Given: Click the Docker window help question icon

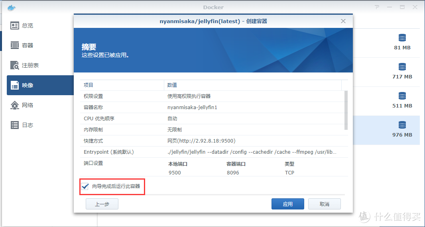Looking at the screenshot, I should [377, 7].
